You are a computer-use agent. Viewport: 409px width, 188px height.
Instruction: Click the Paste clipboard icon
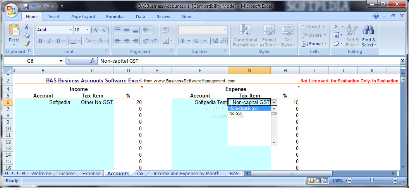14,30
